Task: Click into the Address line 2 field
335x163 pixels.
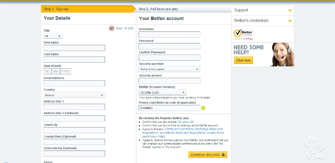Action: pyautogui.click(x=74, y=118)
